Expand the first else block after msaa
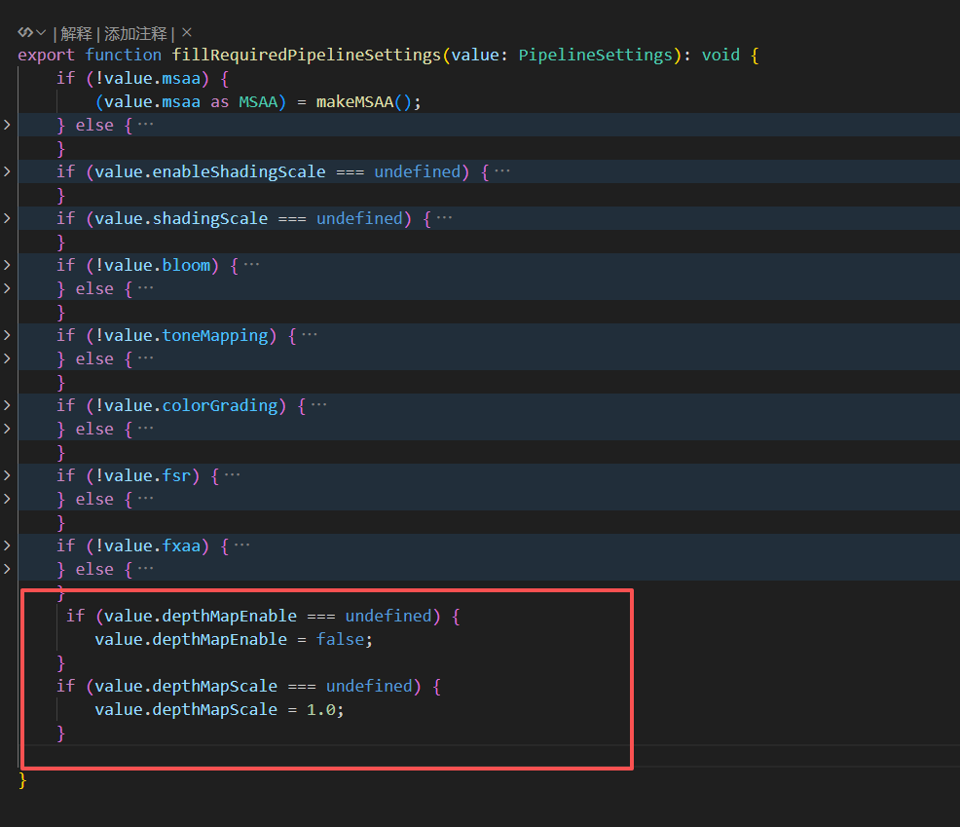The width and height of the screenshot is (960, 827). pos(7,125)
